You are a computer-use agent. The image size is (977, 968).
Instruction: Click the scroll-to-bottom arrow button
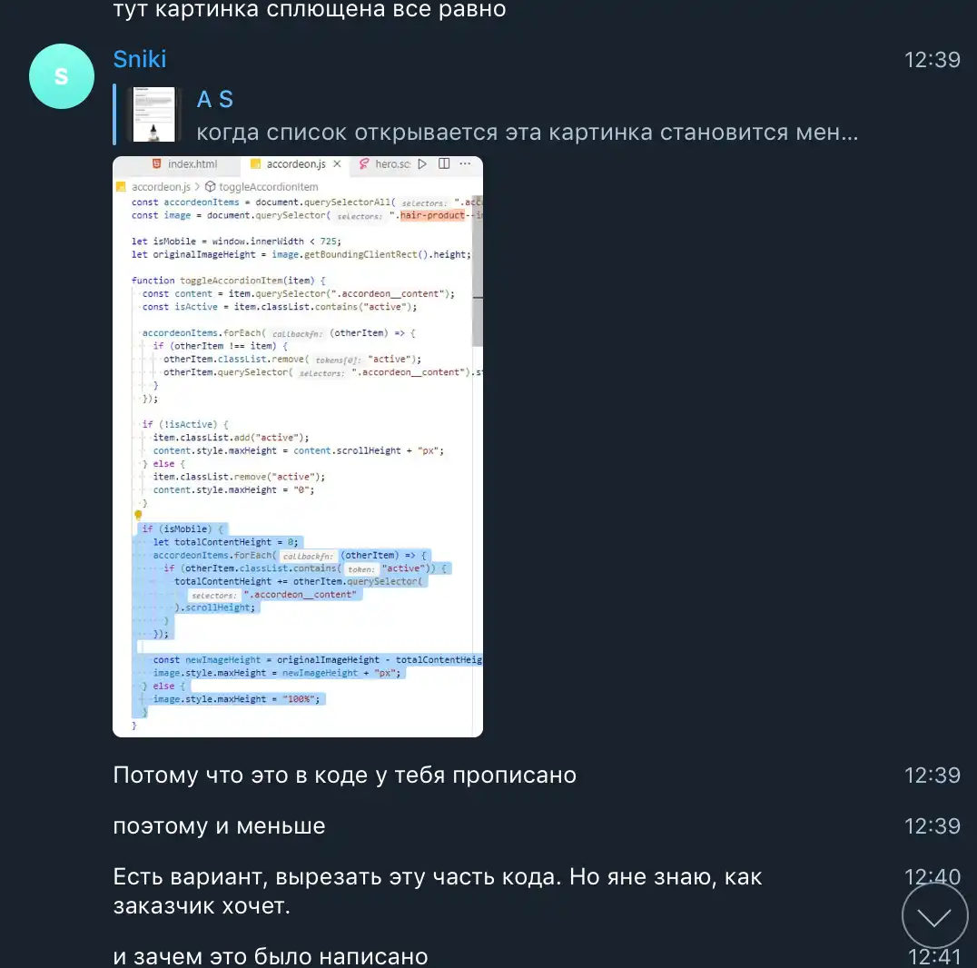click(934, 915)
